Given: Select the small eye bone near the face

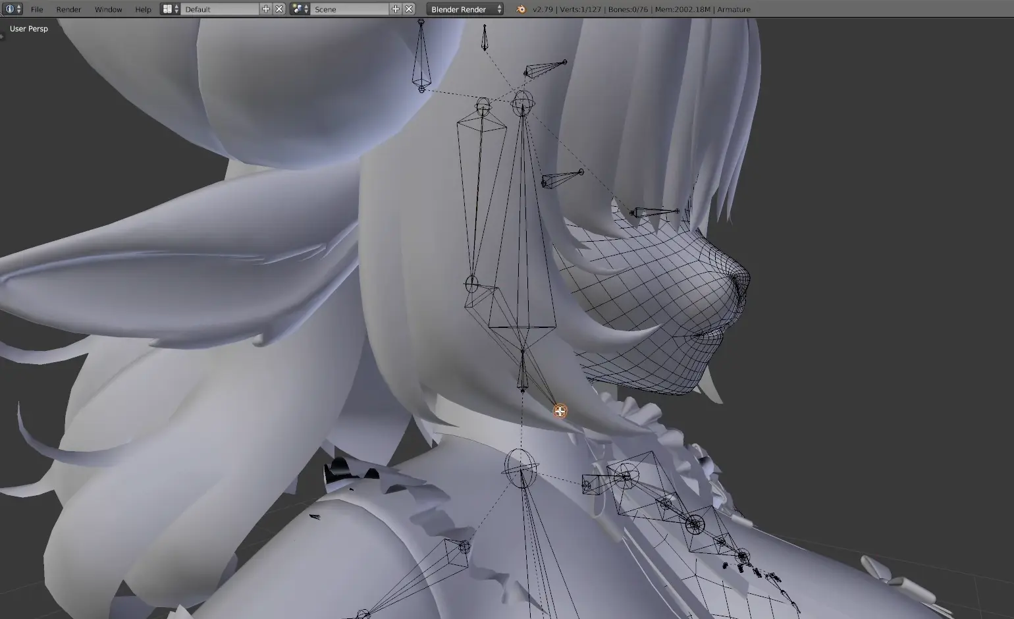Looking at the screenshot, I should [655, 212].
